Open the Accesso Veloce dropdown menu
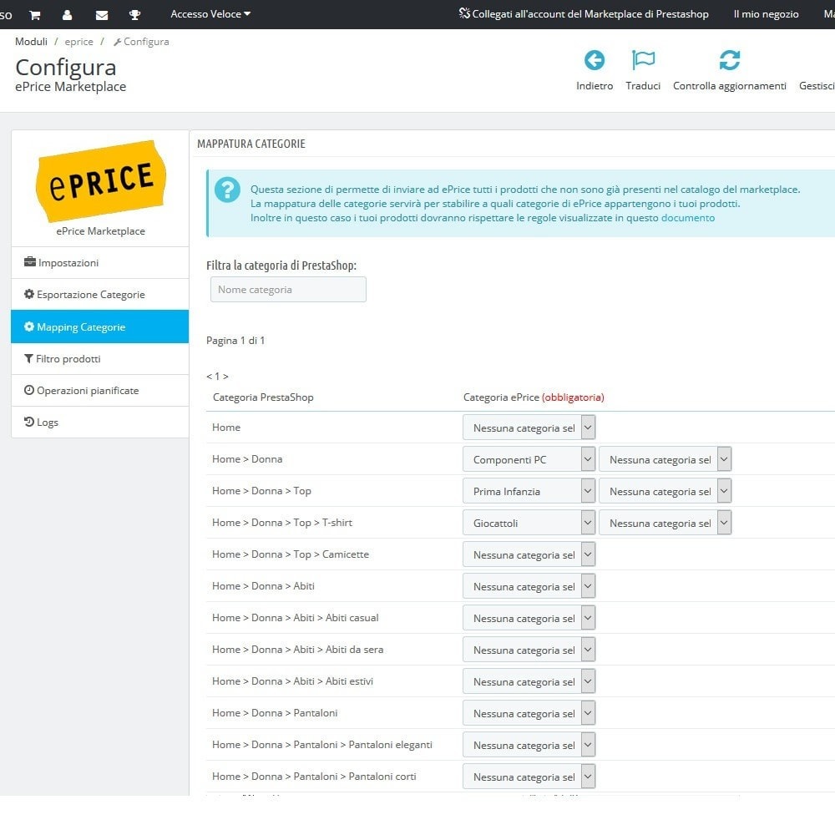 (210, 14)
